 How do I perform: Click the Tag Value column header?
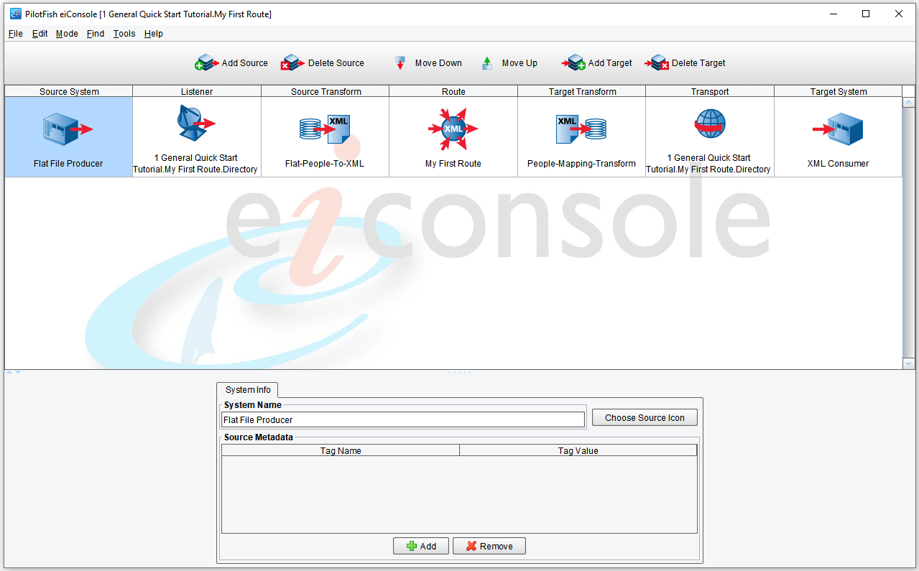click(x=578, y=450)
